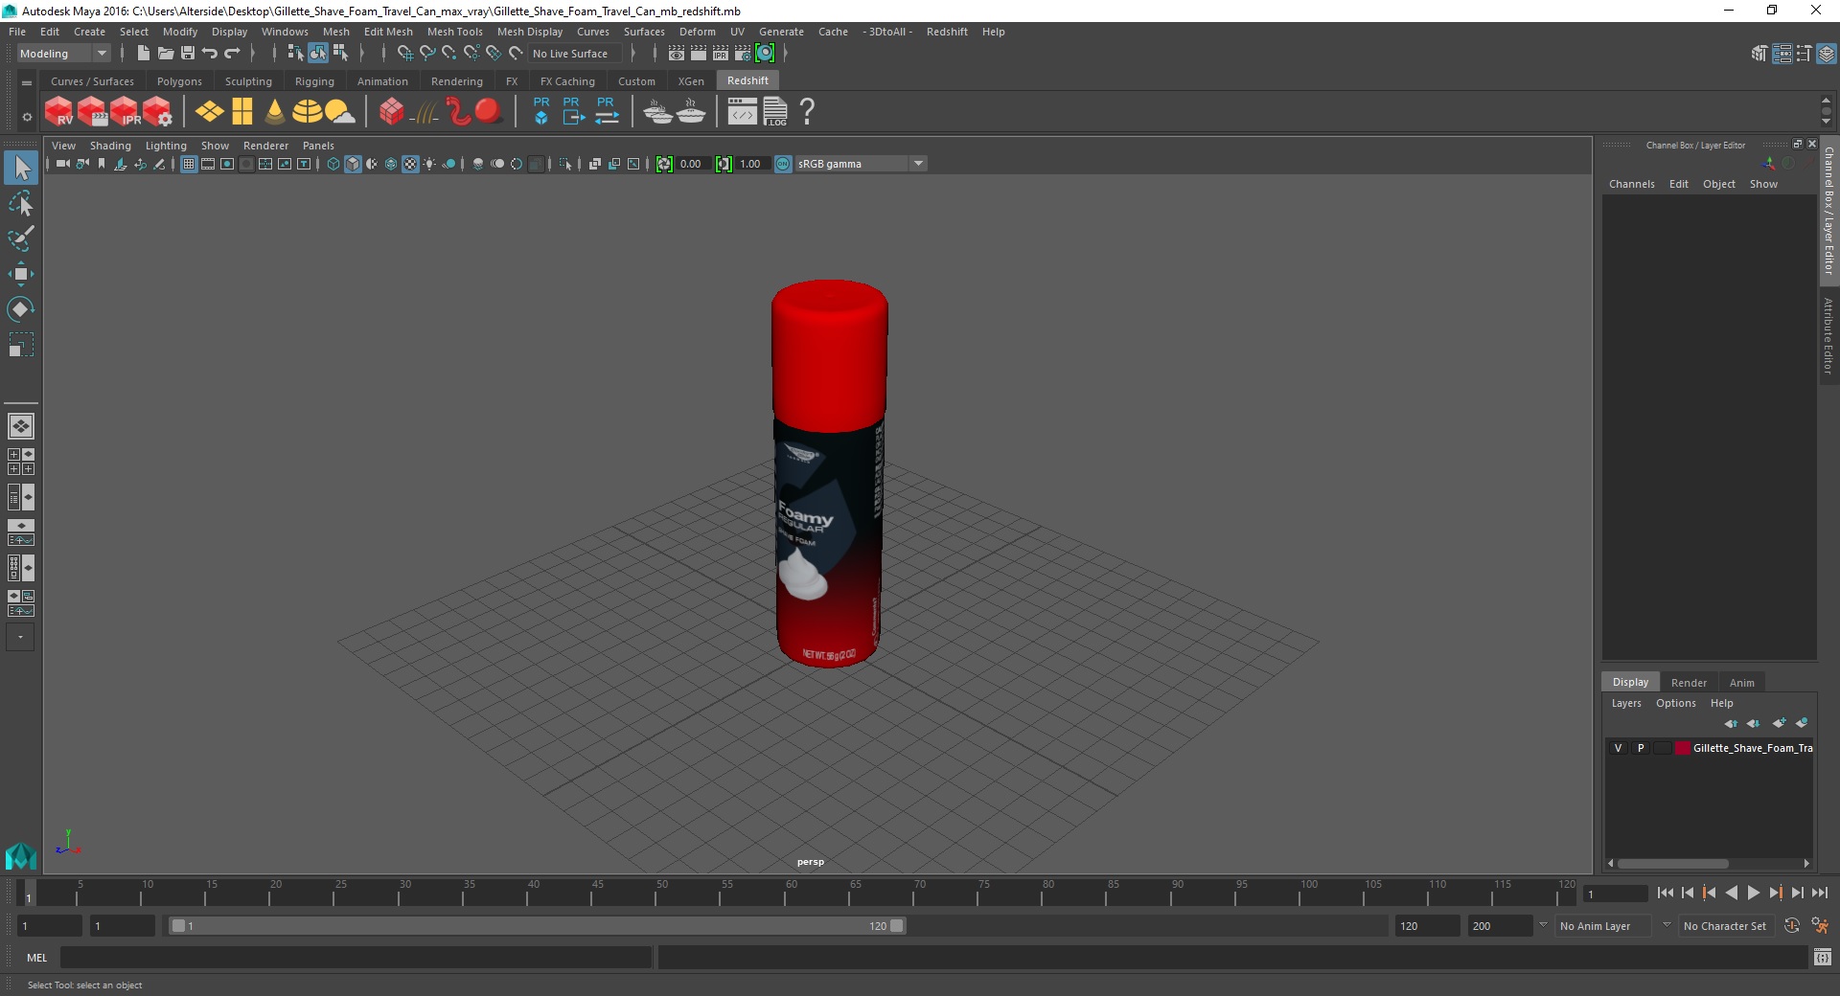Viewport: 1840px width, 996px height.
Task: Open the Options menu in Layer Editor
Action: (1675, 703)
